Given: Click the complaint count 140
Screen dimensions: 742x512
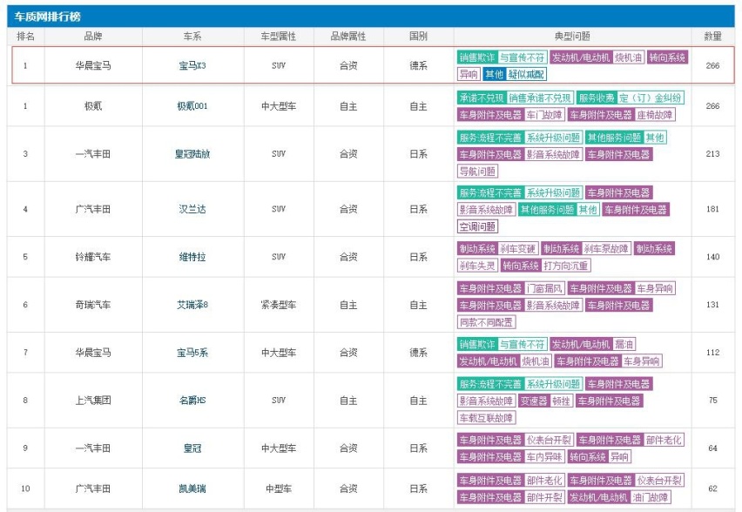Looking at the screenshot, I should (712, 257).
